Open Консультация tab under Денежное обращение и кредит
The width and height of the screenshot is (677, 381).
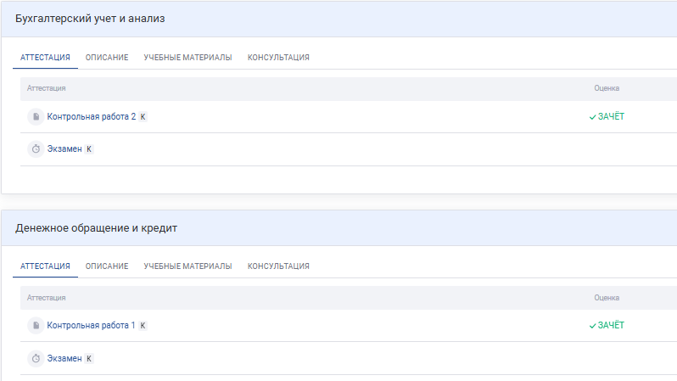pos(278,266)
